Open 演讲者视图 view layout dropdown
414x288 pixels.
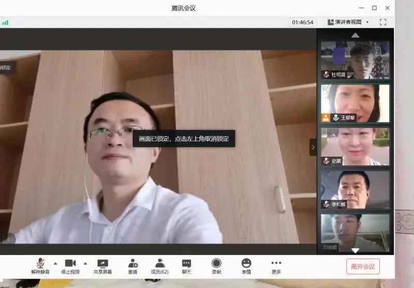[x=348, y=22]
